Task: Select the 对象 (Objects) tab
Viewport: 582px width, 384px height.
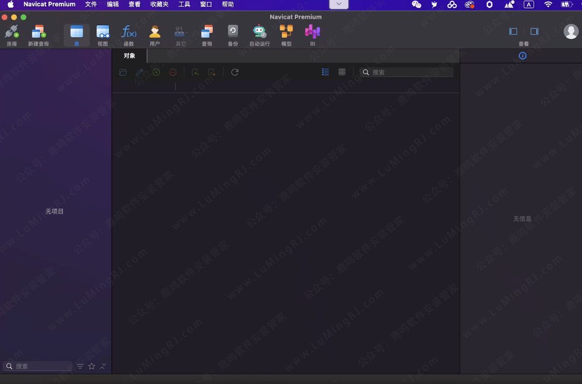Action: click(129, 56)
